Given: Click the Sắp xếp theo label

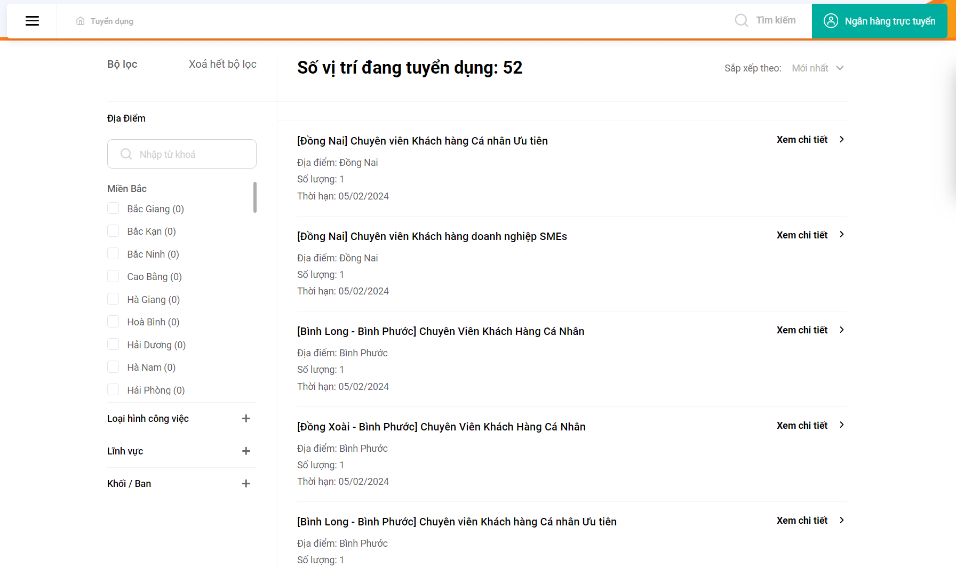Looking at the screenshot, I should (753, 68).
